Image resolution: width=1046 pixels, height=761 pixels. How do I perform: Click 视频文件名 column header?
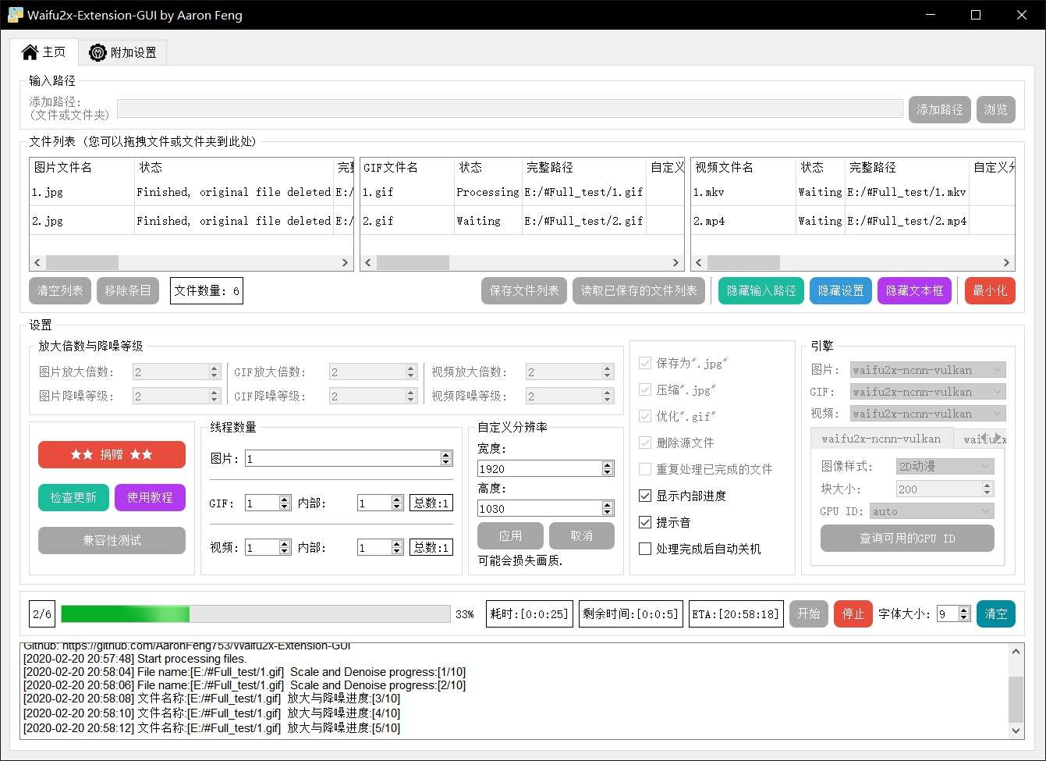(x=743, y=167)
